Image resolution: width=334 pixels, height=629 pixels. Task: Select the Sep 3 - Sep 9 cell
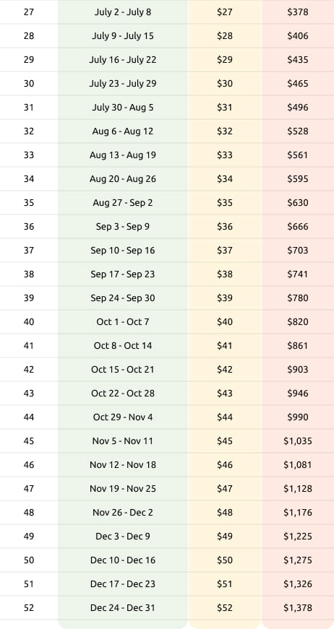click(x=123, y=227)
